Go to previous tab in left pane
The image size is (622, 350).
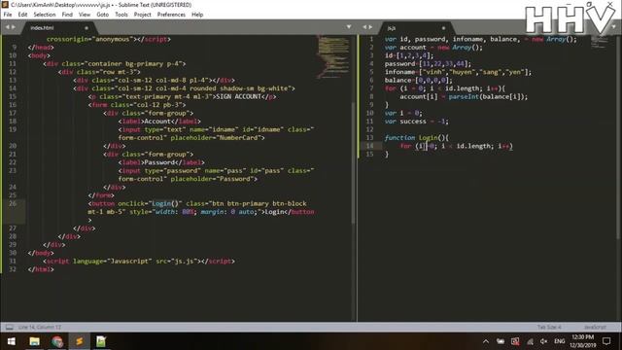point(7,27)
